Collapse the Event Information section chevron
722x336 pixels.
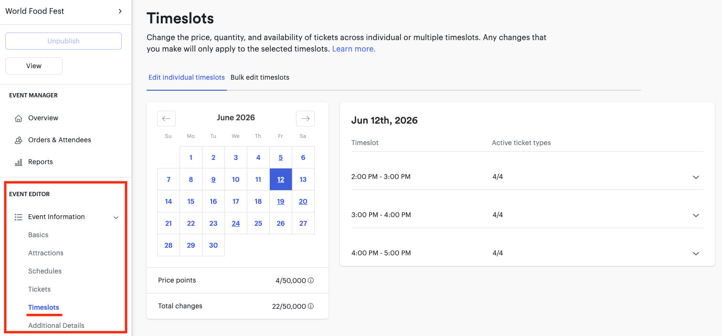click(116, 217)
